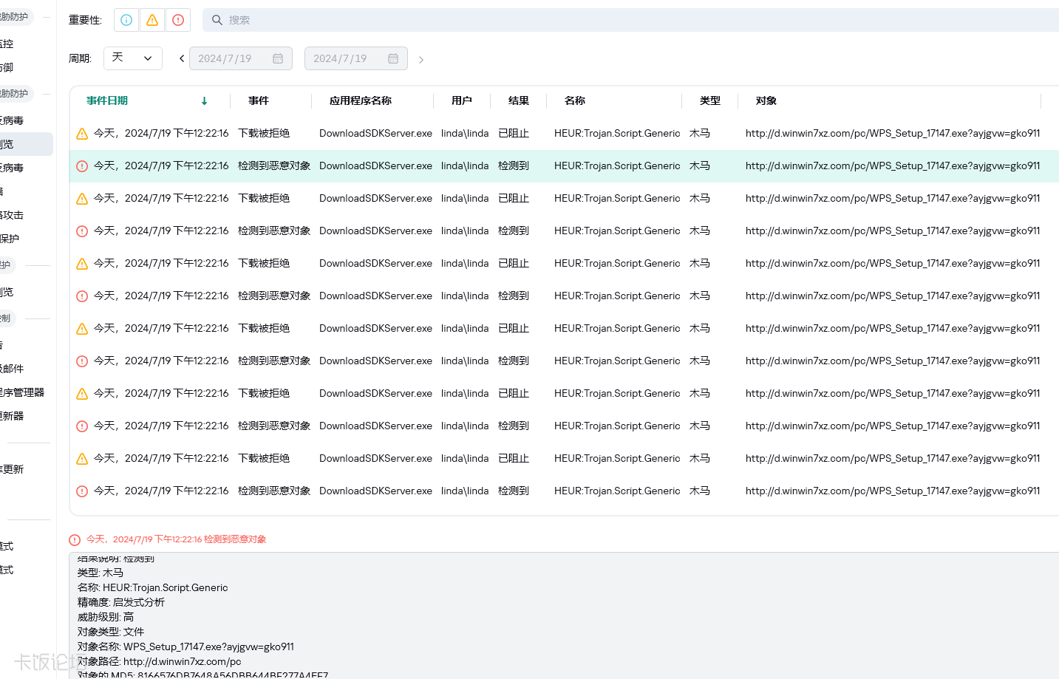Open calendar icon in start date field
The width and height of the screenshot is (1059, 679).
[x=278, y=58]
